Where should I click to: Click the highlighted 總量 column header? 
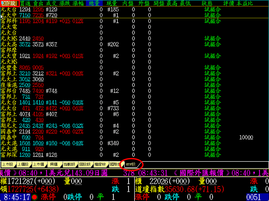tap(94, 3)
